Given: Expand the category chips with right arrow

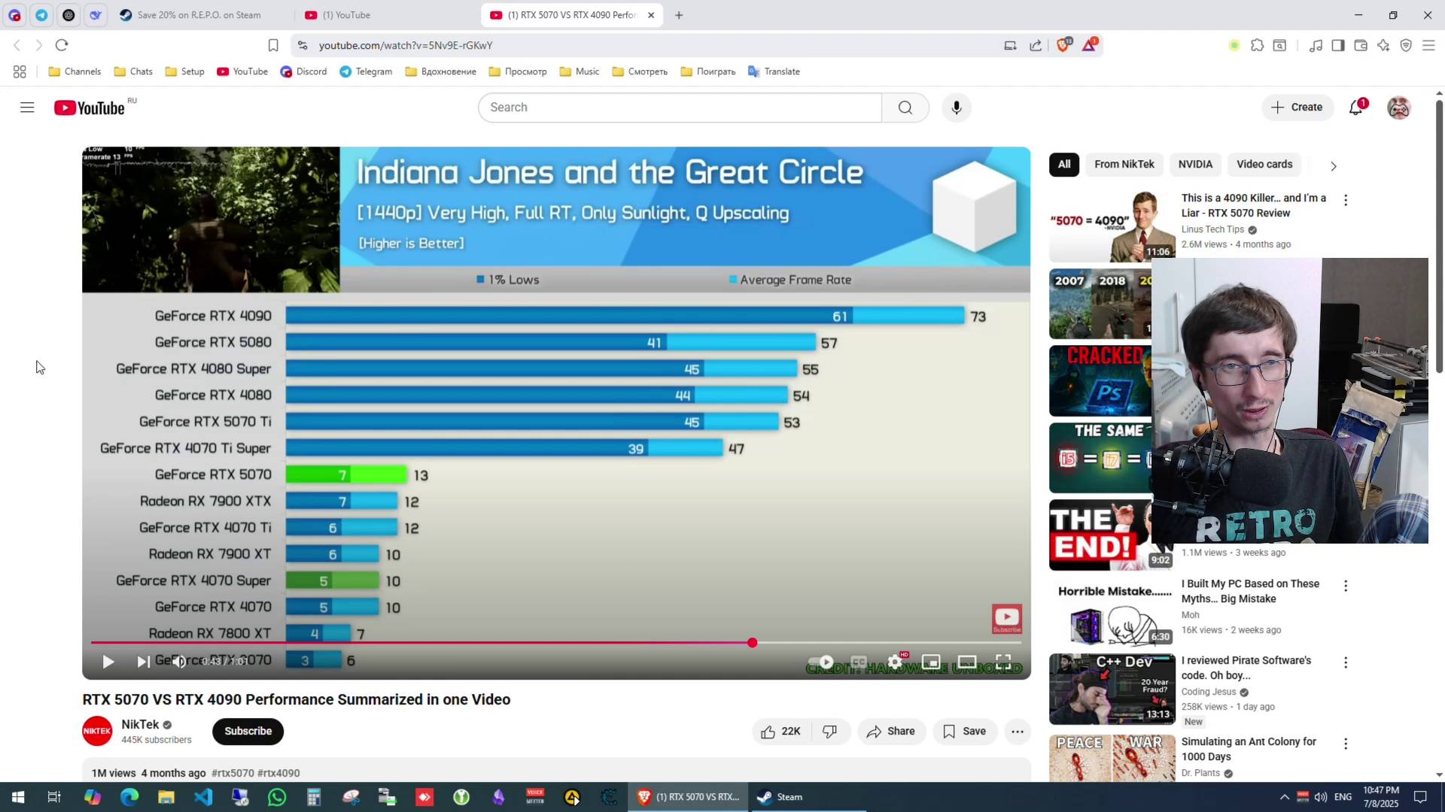Looking at the screenshot, I should (1333, 166).
